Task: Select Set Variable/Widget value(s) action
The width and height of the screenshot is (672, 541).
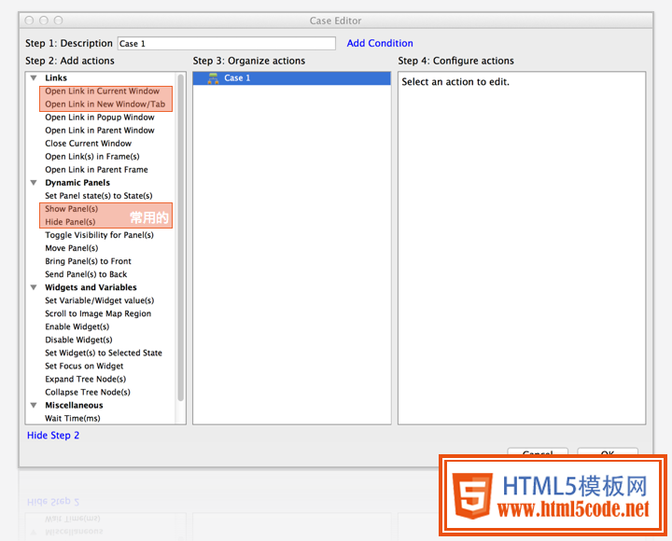Action: click(x=99, y=300)
